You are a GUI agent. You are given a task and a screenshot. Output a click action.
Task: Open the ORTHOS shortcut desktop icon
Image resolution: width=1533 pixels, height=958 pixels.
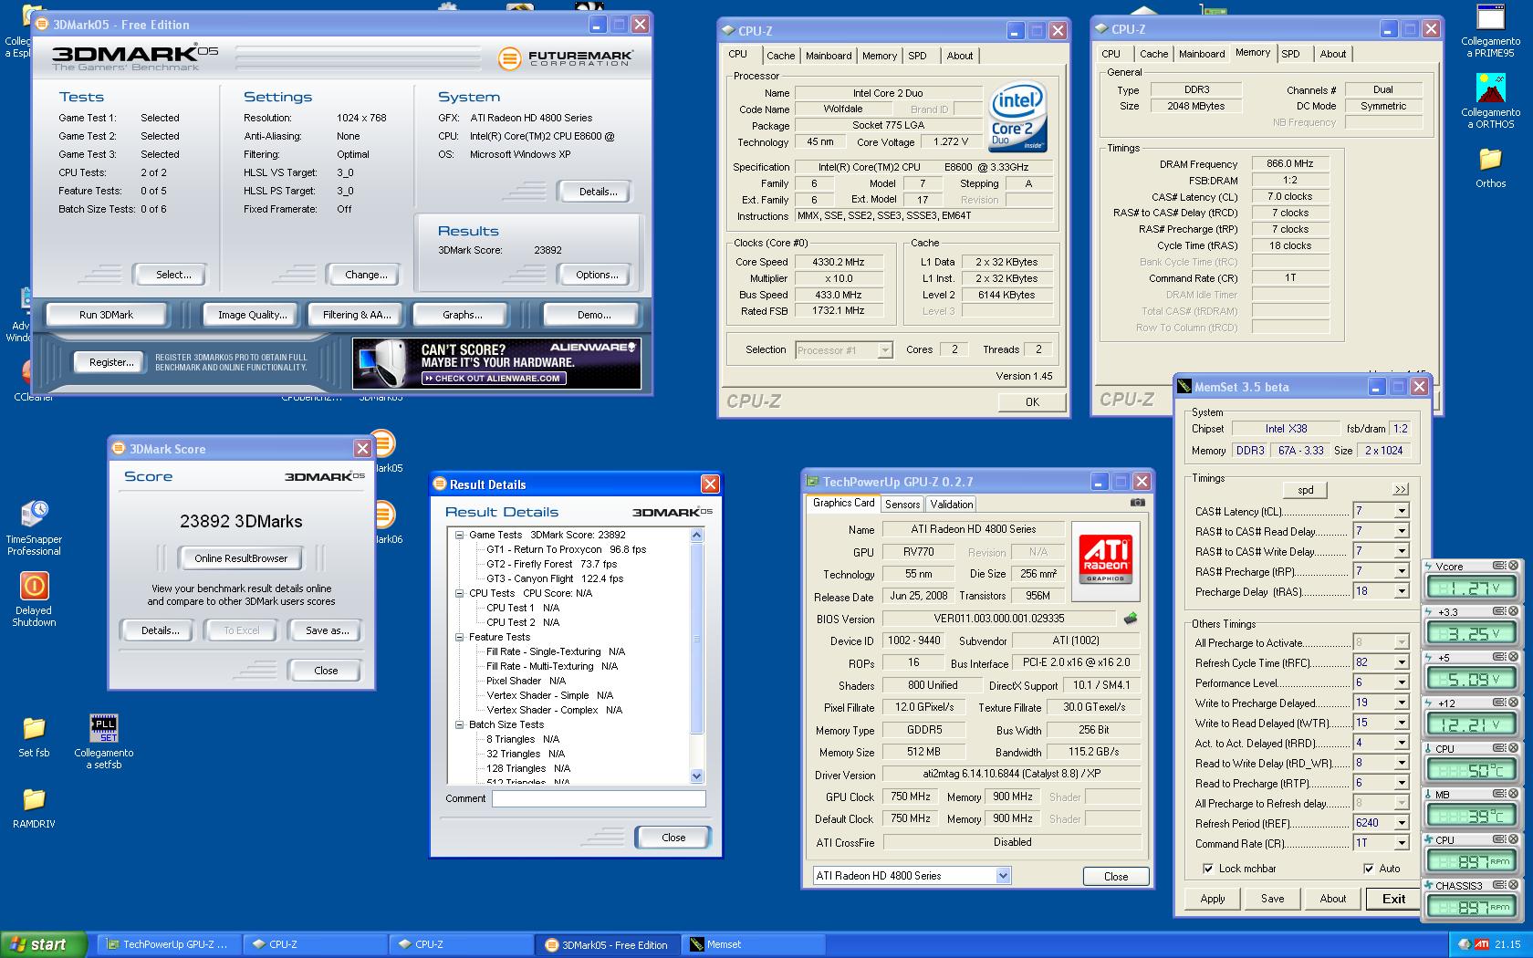1490,89
